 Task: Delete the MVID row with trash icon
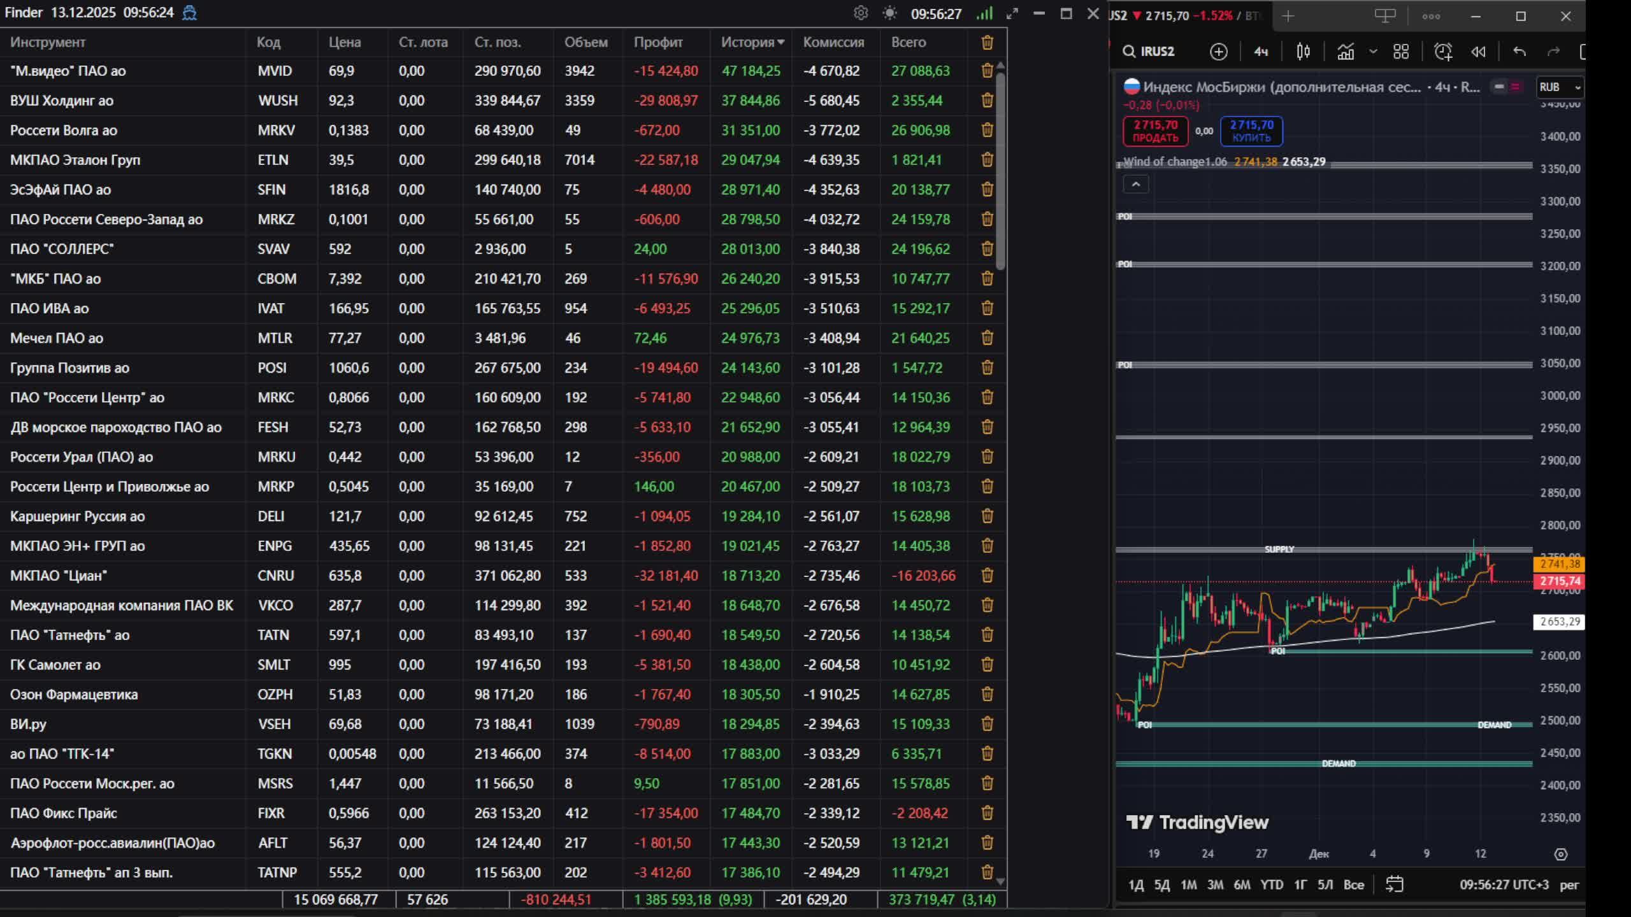coord(987,71)
